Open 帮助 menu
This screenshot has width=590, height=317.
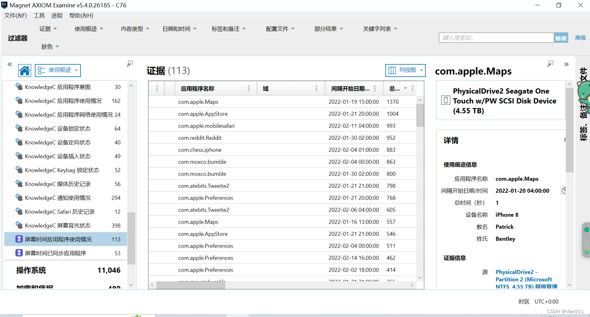pyautogui.click(x=81, y=16)
